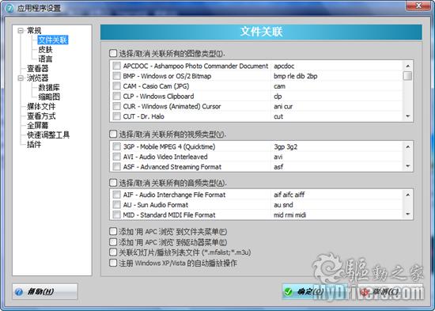This screenshot has height=311, width=435.
Task: Check the BMP Windows or OS/2 Bitmap box
Action: coord(116,76)
